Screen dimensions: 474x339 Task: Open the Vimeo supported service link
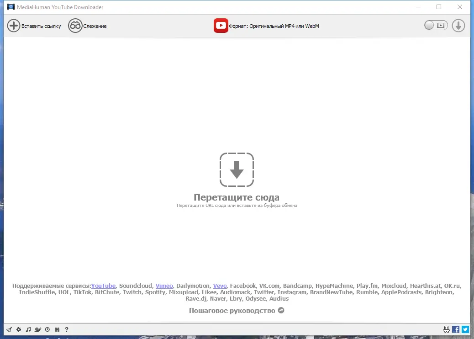(164, 286)
